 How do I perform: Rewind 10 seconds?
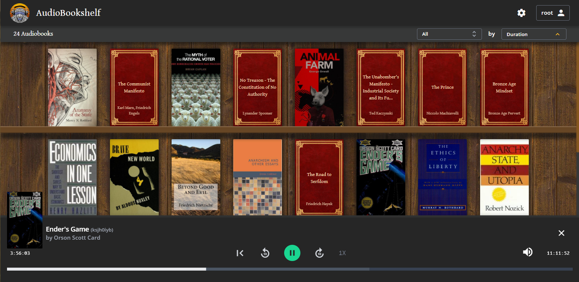[265, 253]
